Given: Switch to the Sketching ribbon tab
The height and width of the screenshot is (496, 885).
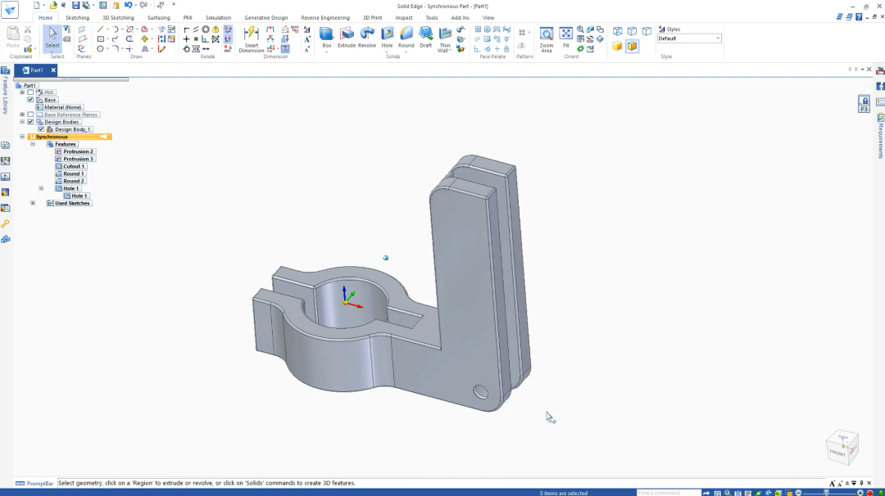Looking at the screenshot, I should click(x=77, y=17).
